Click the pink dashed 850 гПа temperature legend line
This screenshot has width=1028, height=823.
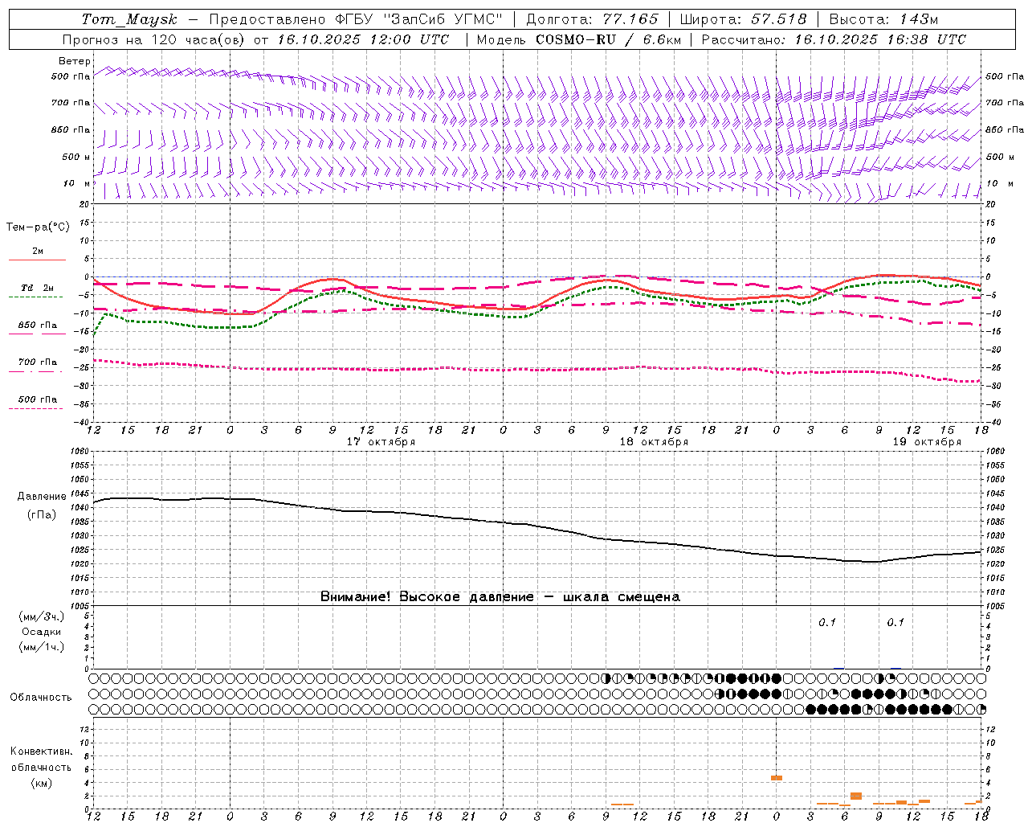click(35, 334)
